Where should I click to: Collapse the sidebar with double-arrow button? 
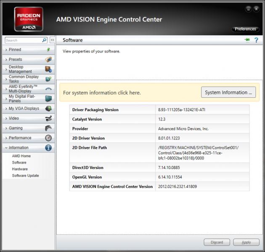pyautogui.click(x=53, y=40)
